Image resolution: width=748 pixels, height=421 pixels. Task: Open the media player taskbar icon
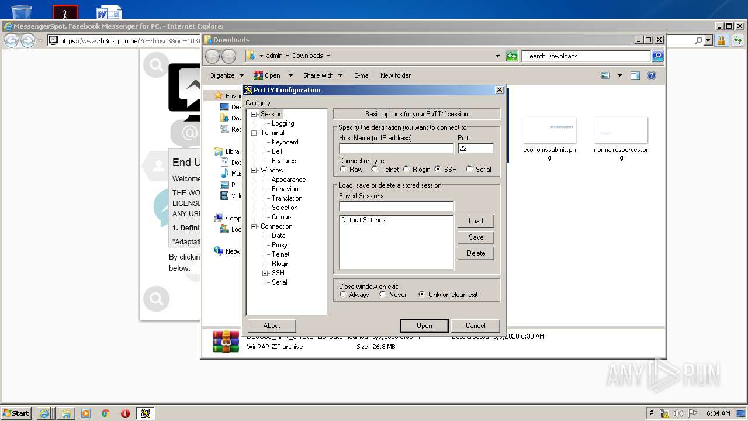(86, 413)
